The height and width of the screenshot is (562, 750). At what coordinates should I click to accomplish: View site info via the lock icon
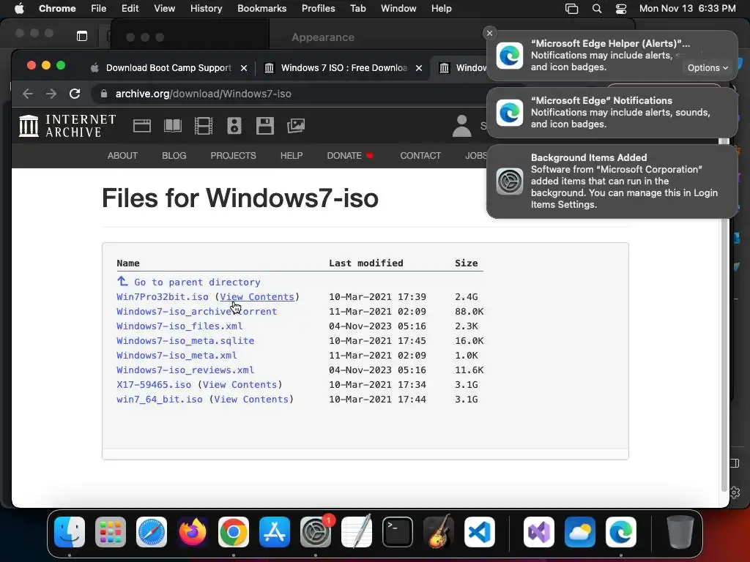click(x=104, y=94)
